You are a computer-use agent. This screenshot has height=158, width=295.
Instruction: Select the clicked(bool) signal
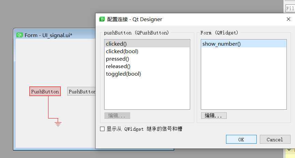click(x=147, y=51)
